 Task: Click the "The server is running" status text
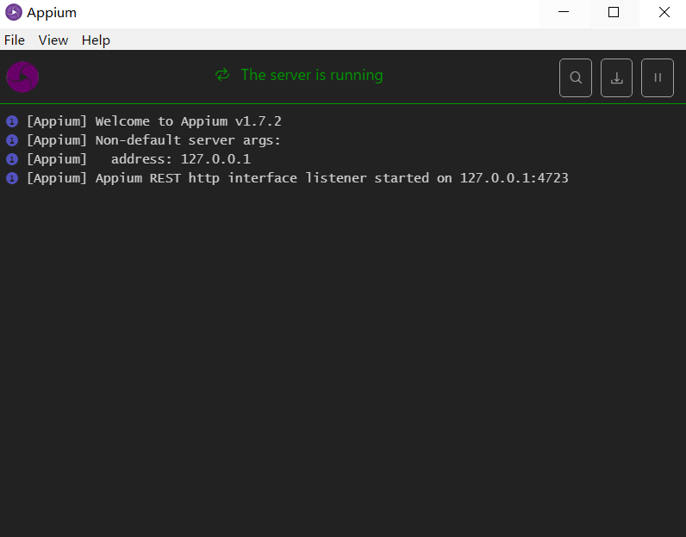click(x=311, y=75)
